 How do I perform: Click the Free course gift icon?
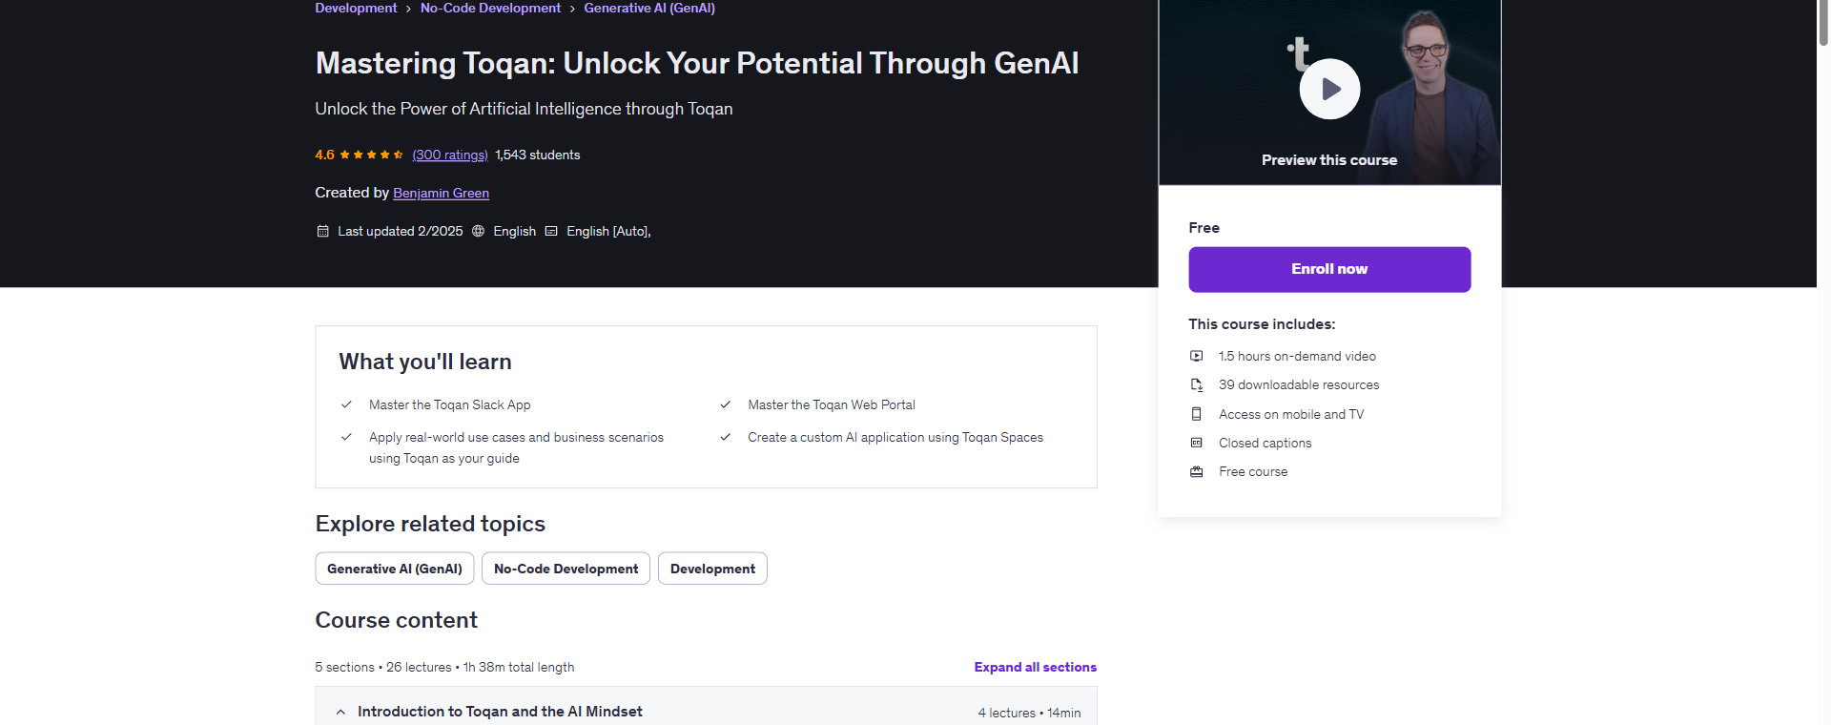tap(1196, 471)
